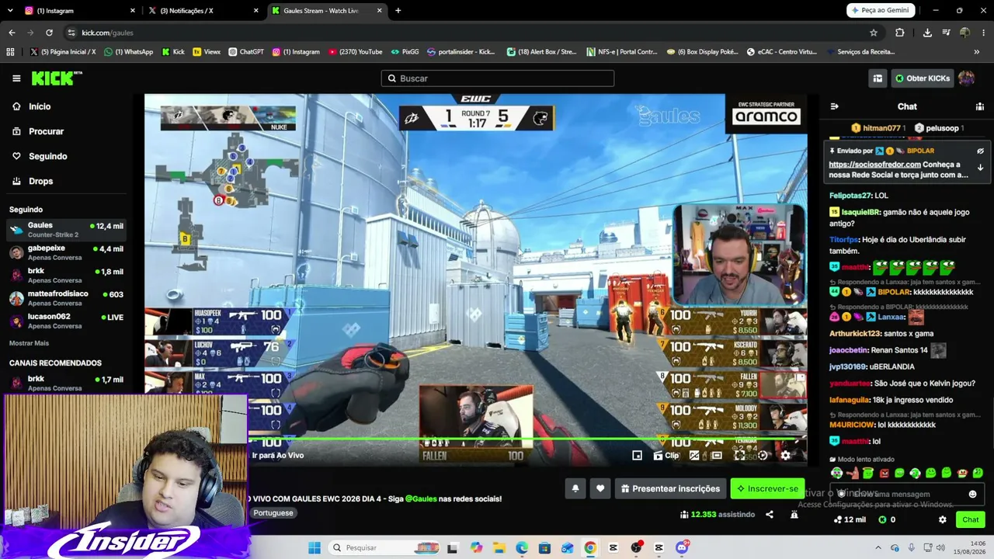Enter fullscreen on the video player
The image size is (994, 559).
coord(739,456)
